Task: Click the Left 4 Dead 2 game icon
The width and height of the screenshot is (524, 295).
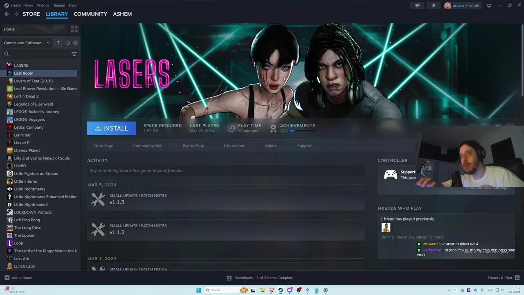Action: [10, 96]
